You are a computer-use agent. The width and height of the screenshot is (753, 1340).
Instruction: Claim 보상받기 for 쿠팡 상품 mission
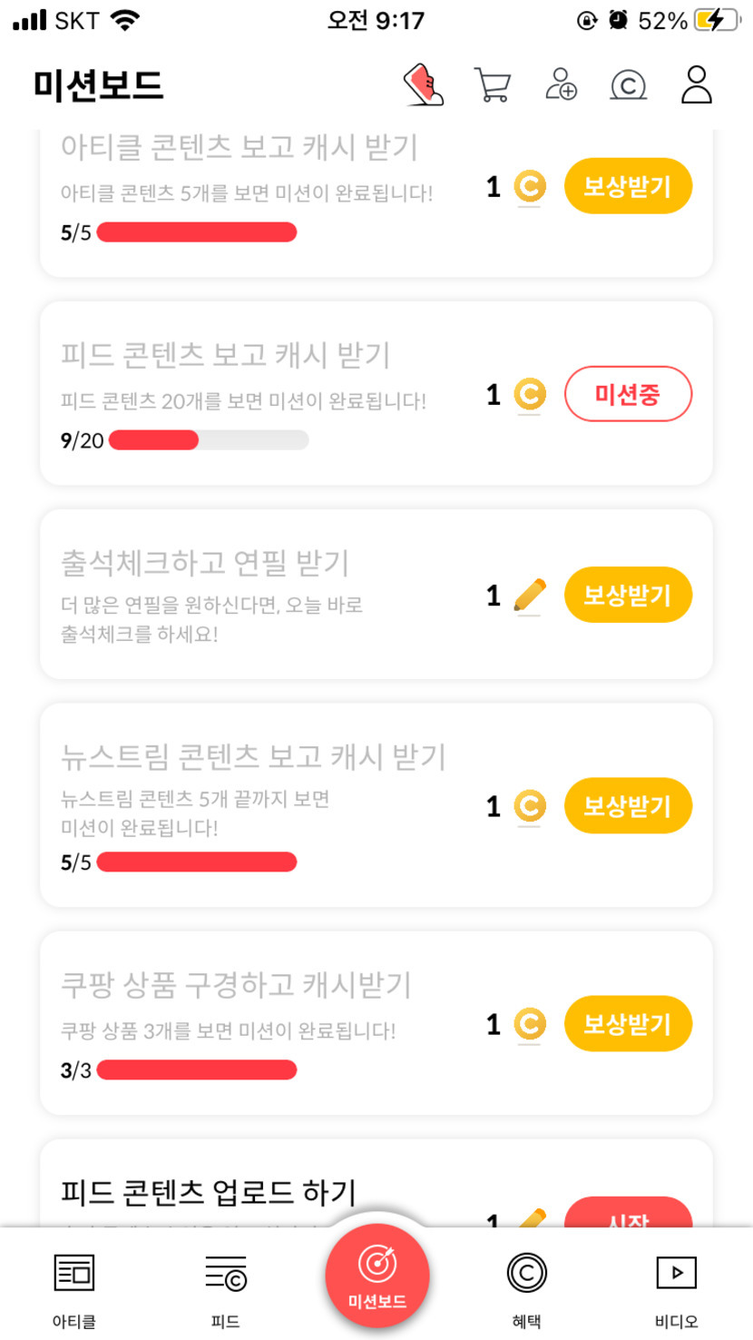coord(628,1025)
